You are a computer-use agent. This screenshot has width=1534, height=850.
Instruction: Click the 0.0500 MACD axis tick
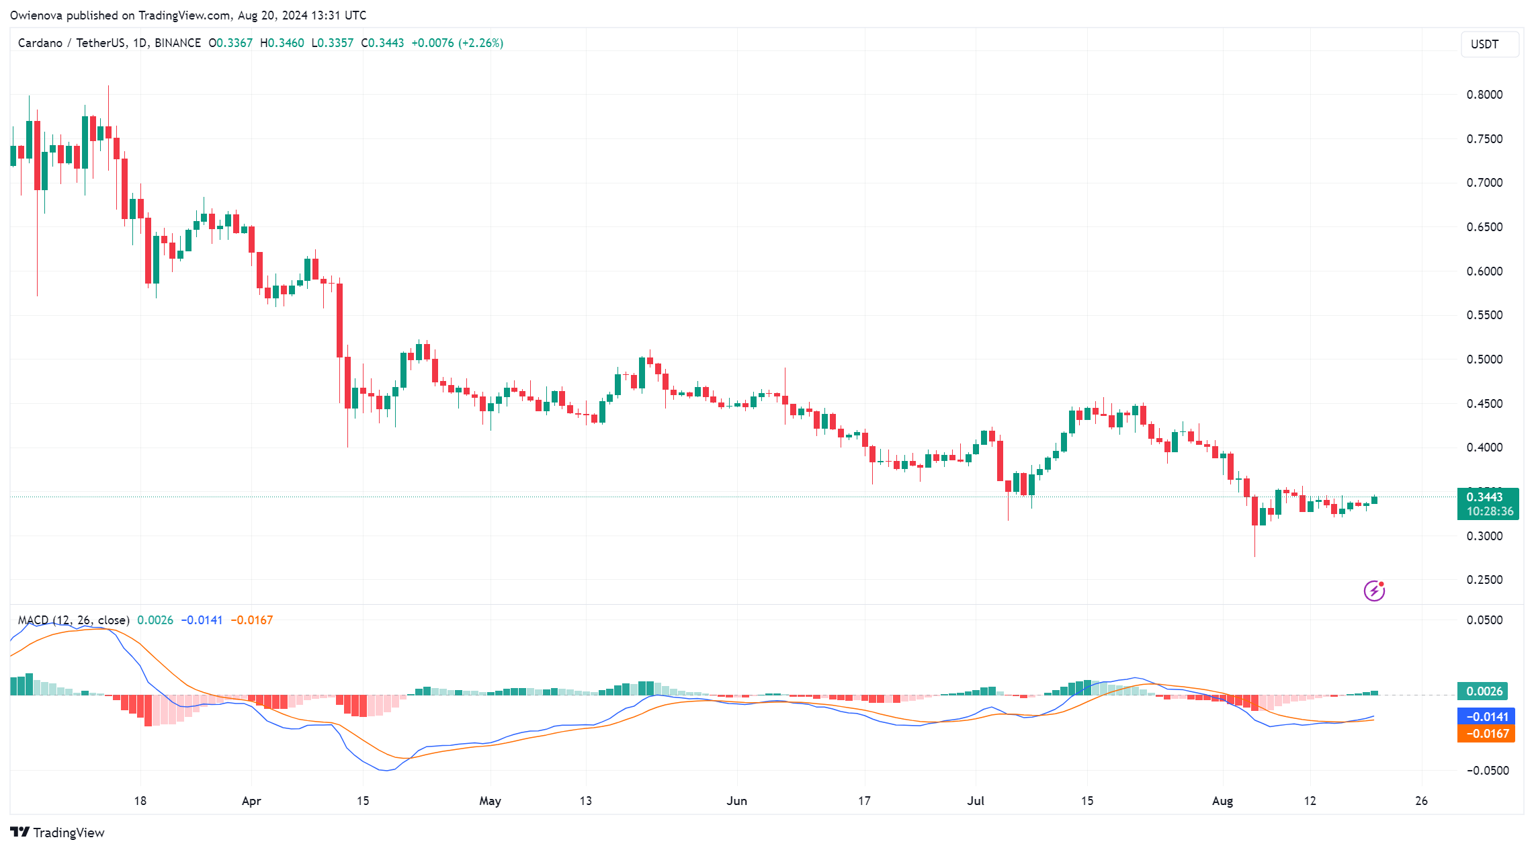coord(1484,620)
